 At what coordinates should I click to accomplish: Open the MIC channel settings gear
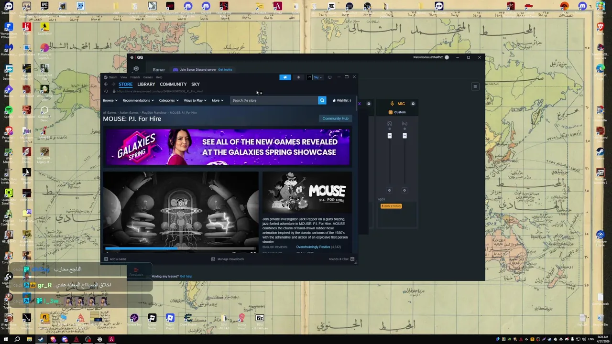coord(413,104)
